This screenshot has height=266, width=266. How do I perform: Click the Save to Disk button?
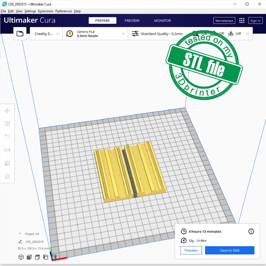click(x=230, y=250)
